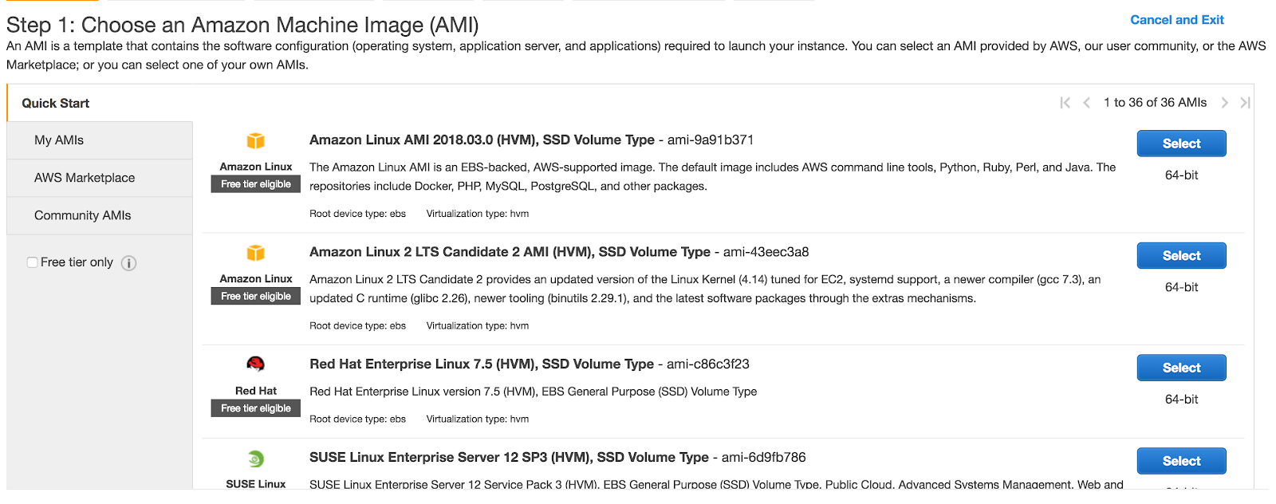The width and height of the screenshot is (1276, 504).
Task: Select Amazon Linux AMI 2018.03.0
Action: pyautogui.click(x=1181, y=144)
